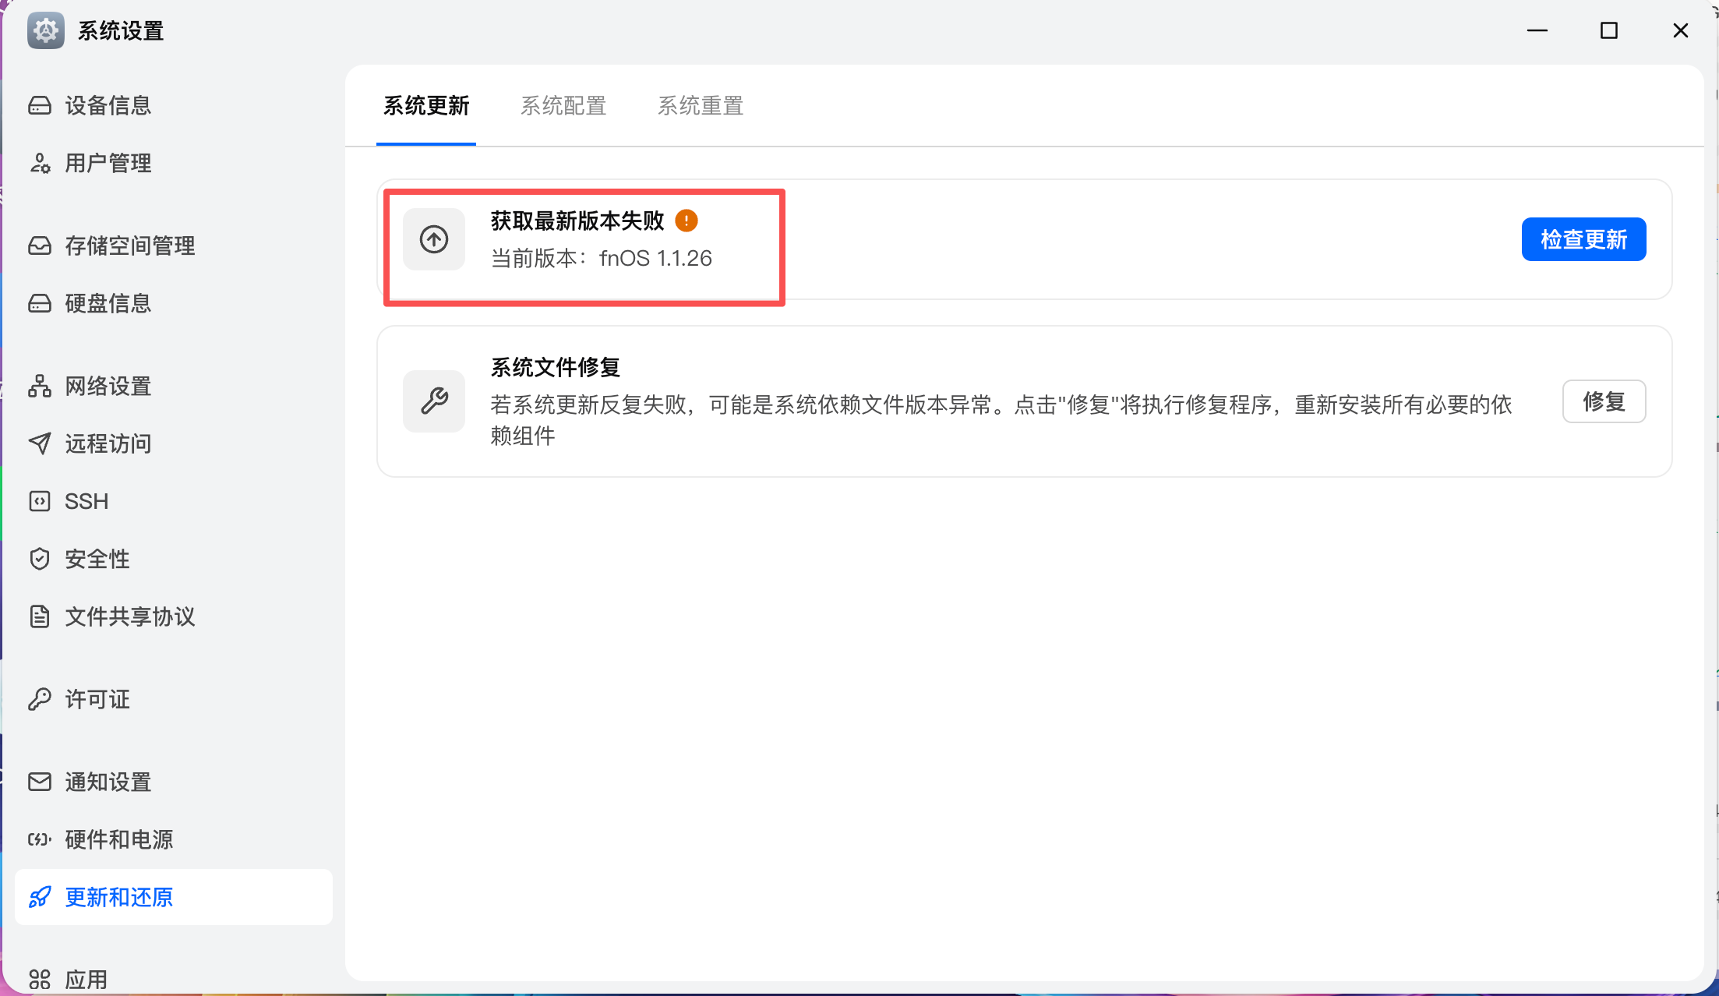The image size is (1719, 996).
Task: Go to 存储空间管理 section
Action: (174, 245)
